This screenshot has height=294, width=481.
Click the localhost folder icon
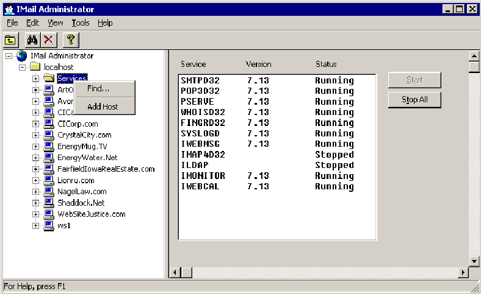(35, 67)
